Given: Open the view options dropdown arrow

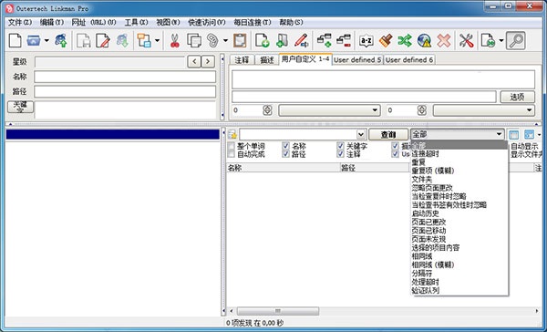Looking at the screenshot, I should (540, 134).
